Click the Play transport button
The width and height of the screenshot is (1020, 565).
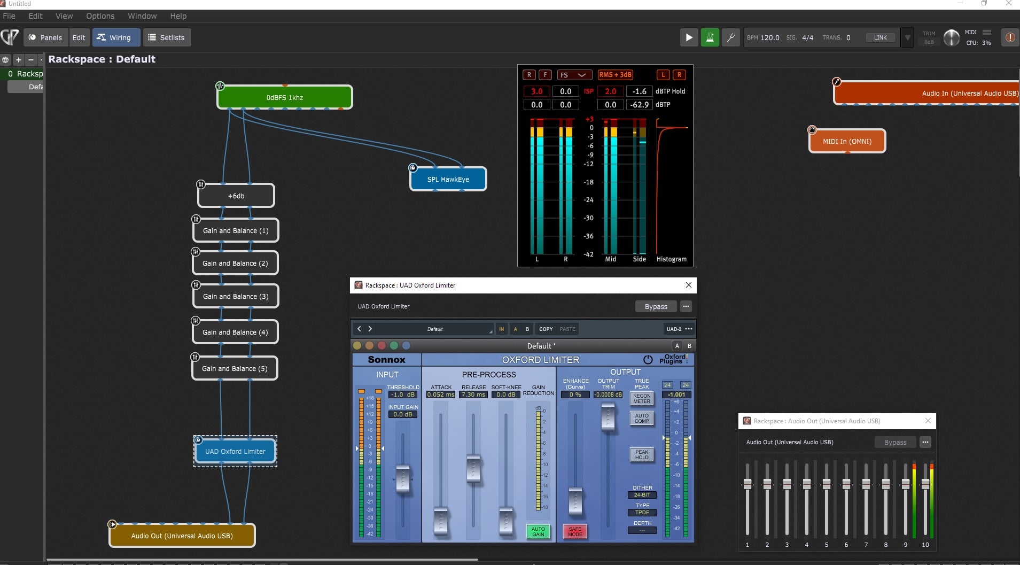[x=689, y=37]
